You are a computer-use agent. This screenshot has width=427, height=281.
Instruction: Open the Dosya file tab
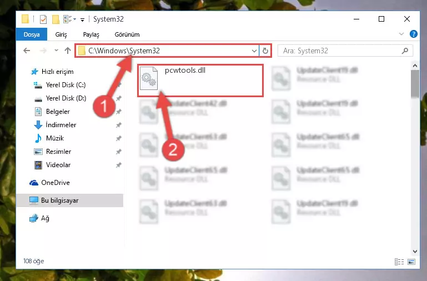tap(32, 34)
